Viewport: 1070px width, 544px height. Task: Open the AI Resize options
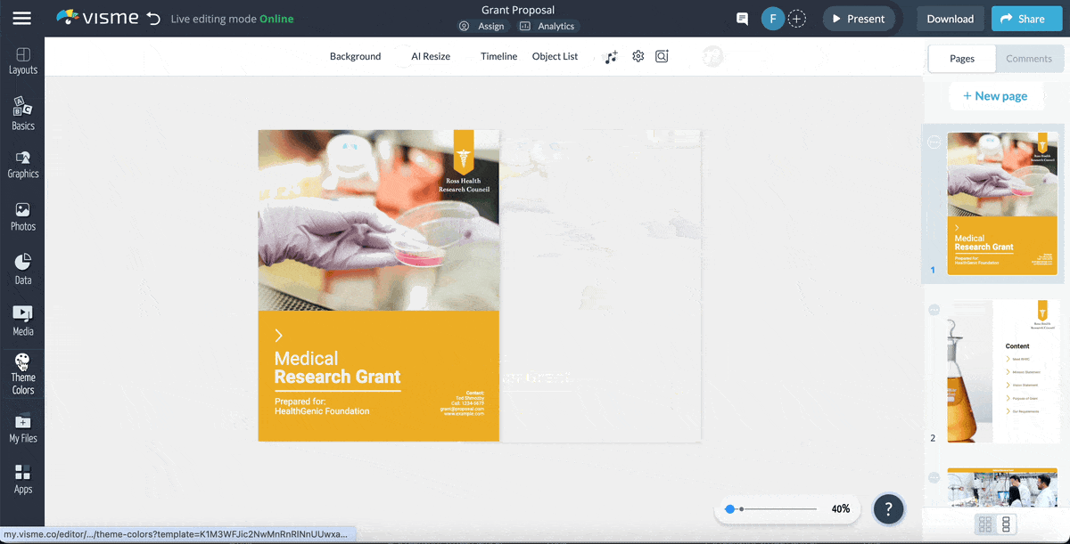pos(430,55)
